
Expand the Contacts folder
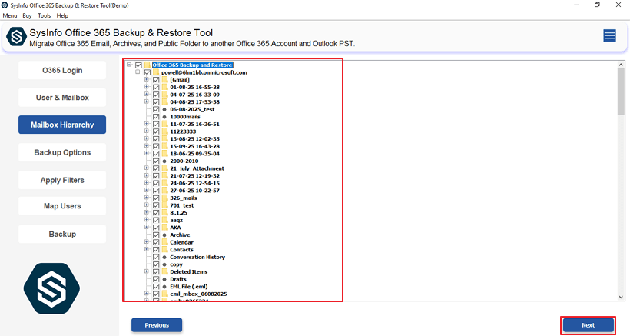pyautogui.click(x=147, y=249)
